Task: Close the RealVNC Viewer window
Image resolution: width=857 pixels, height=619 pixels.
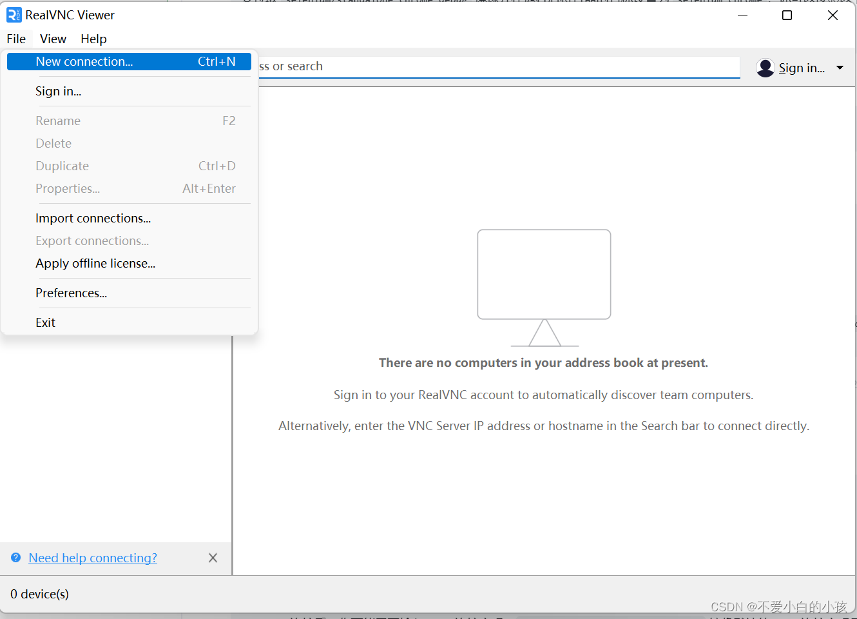Action: click(833, 15)
